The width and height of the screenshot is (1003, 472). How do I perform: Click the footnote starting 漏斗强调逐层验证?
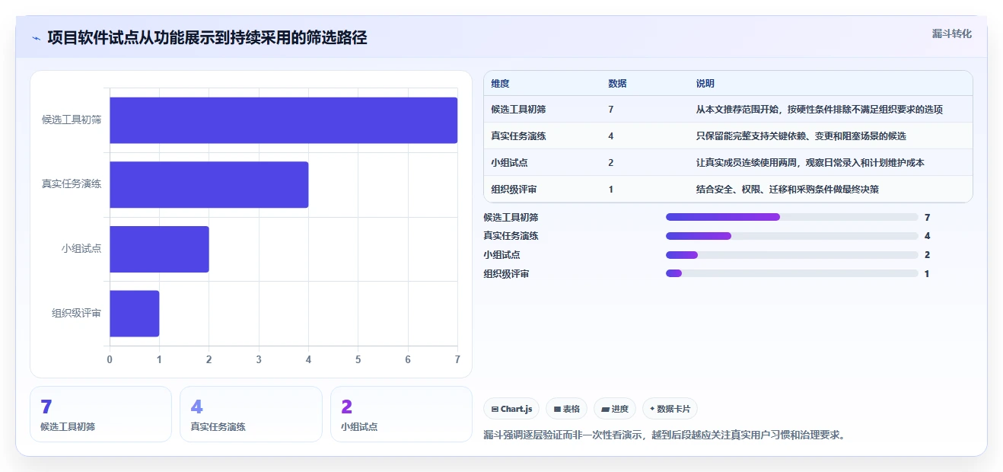664,435
